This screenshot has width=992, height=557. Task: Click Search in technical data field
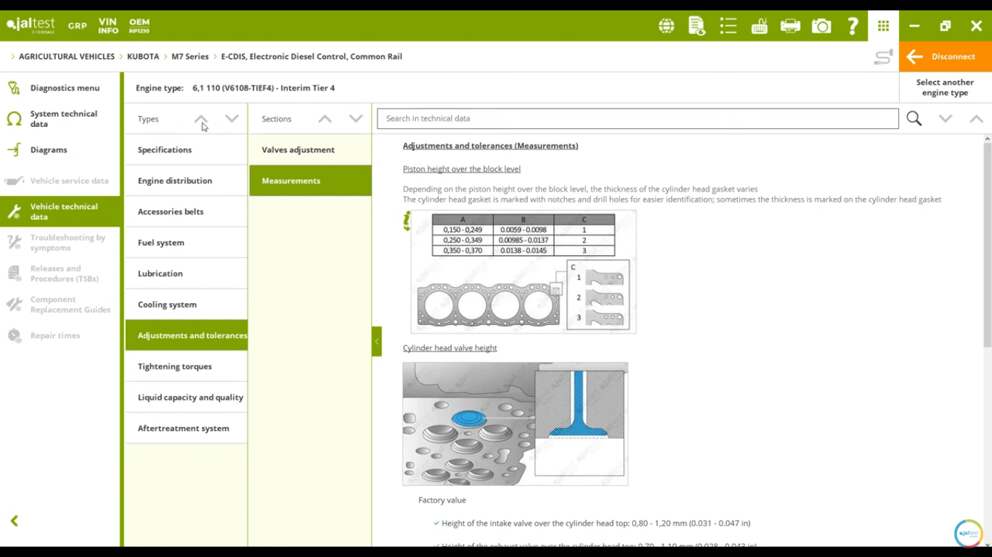[638, 118]
